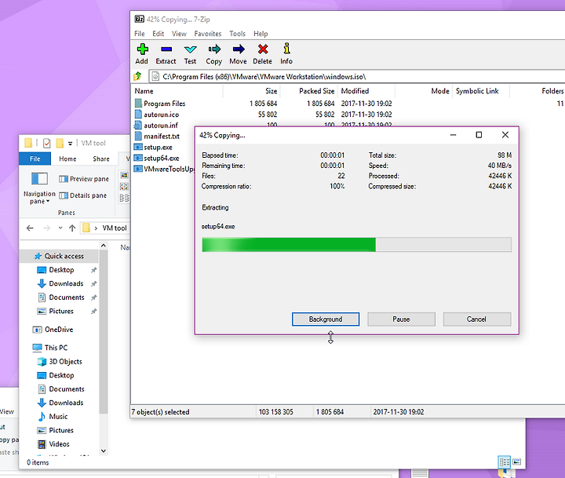This screenshot has width=565, height=478.
Task: Open the View menu in 7-Zip
Action: [x=179, y=34]
